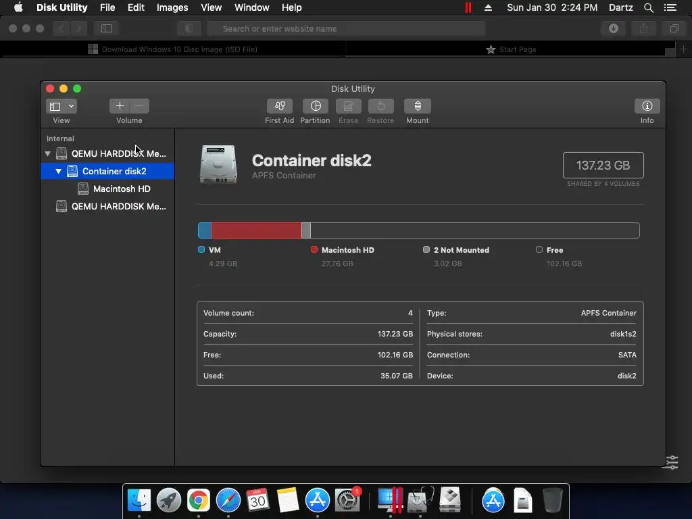Click the eject icon in menu bar

[488, 7]
